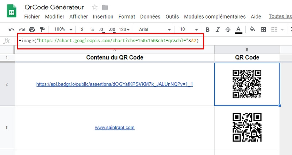Toggle bold formatting
Image resolution: width=292 pixels, height=155 pixels.
tap(207, 29)
